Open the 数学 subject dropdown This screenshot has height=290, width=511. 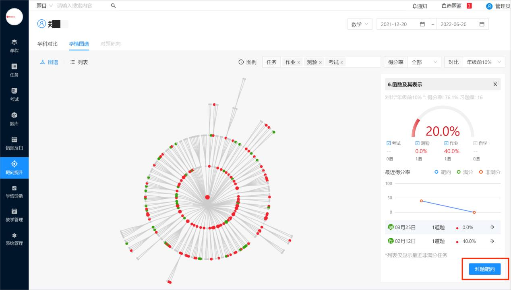(360, 24)
